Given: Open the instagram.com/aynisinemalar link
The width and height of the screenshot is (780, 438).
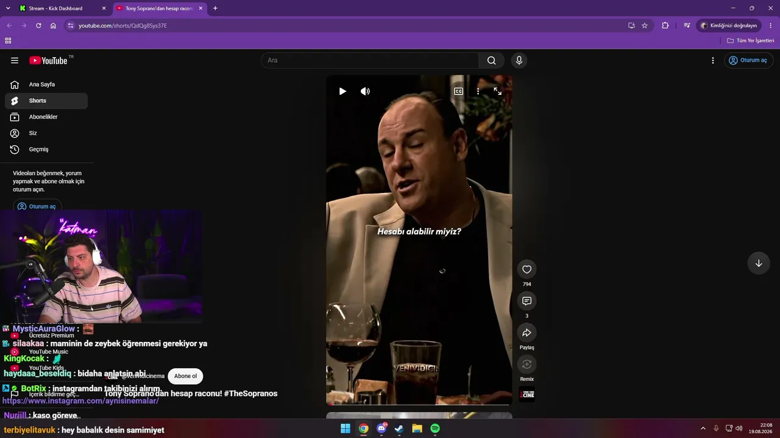Looking at the screenshot, I should [x=80, y=401].
